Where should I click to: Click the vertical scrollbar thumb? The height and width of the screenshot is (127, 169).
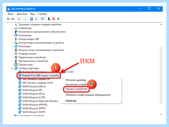(x=161, y=75)
